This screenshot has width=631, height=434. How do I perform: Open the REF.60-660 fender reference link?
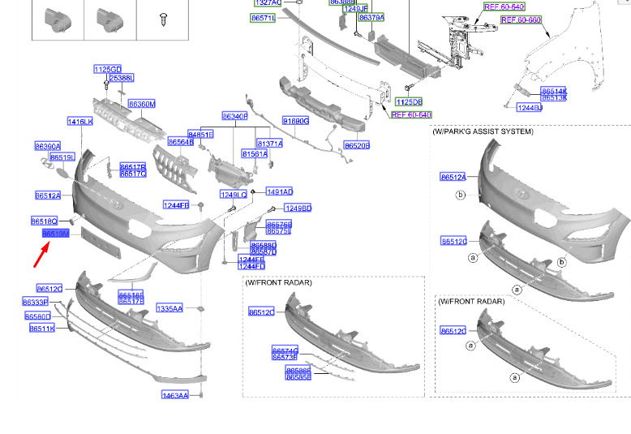click(x=521, y=19)
